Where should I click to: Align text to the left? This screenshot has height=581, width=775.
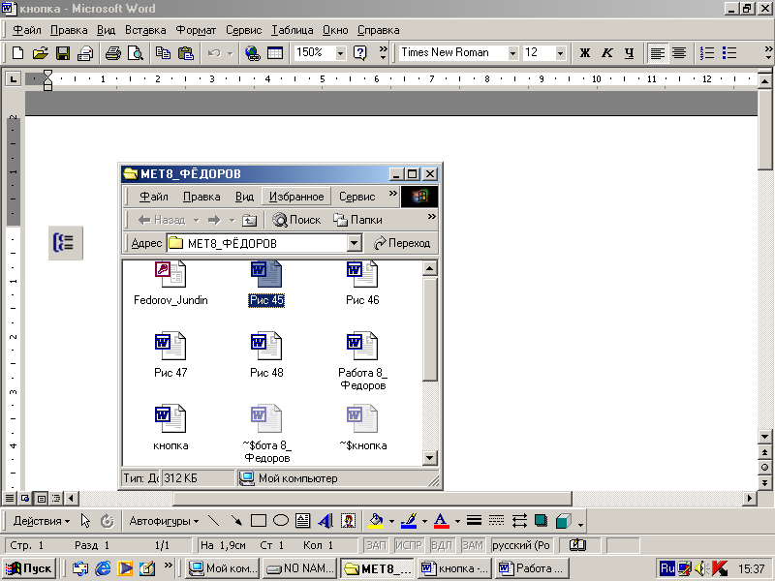tap(657, 53)
